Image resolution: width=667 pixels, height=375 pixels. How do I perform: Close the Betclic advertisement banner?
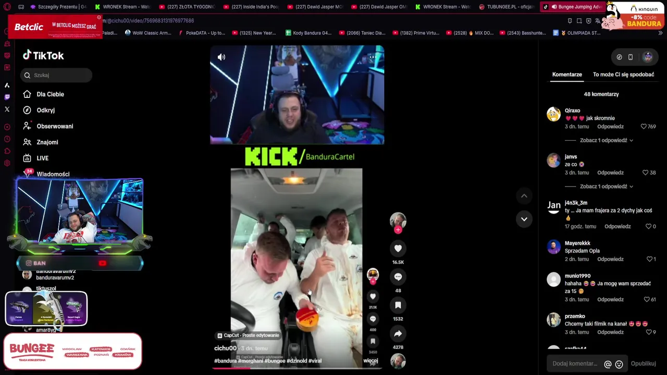click(x=99, y=17)
